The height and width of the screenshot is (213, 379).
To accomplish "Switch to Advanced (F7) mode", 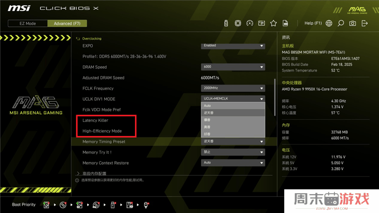I will (x=67, y=23).
